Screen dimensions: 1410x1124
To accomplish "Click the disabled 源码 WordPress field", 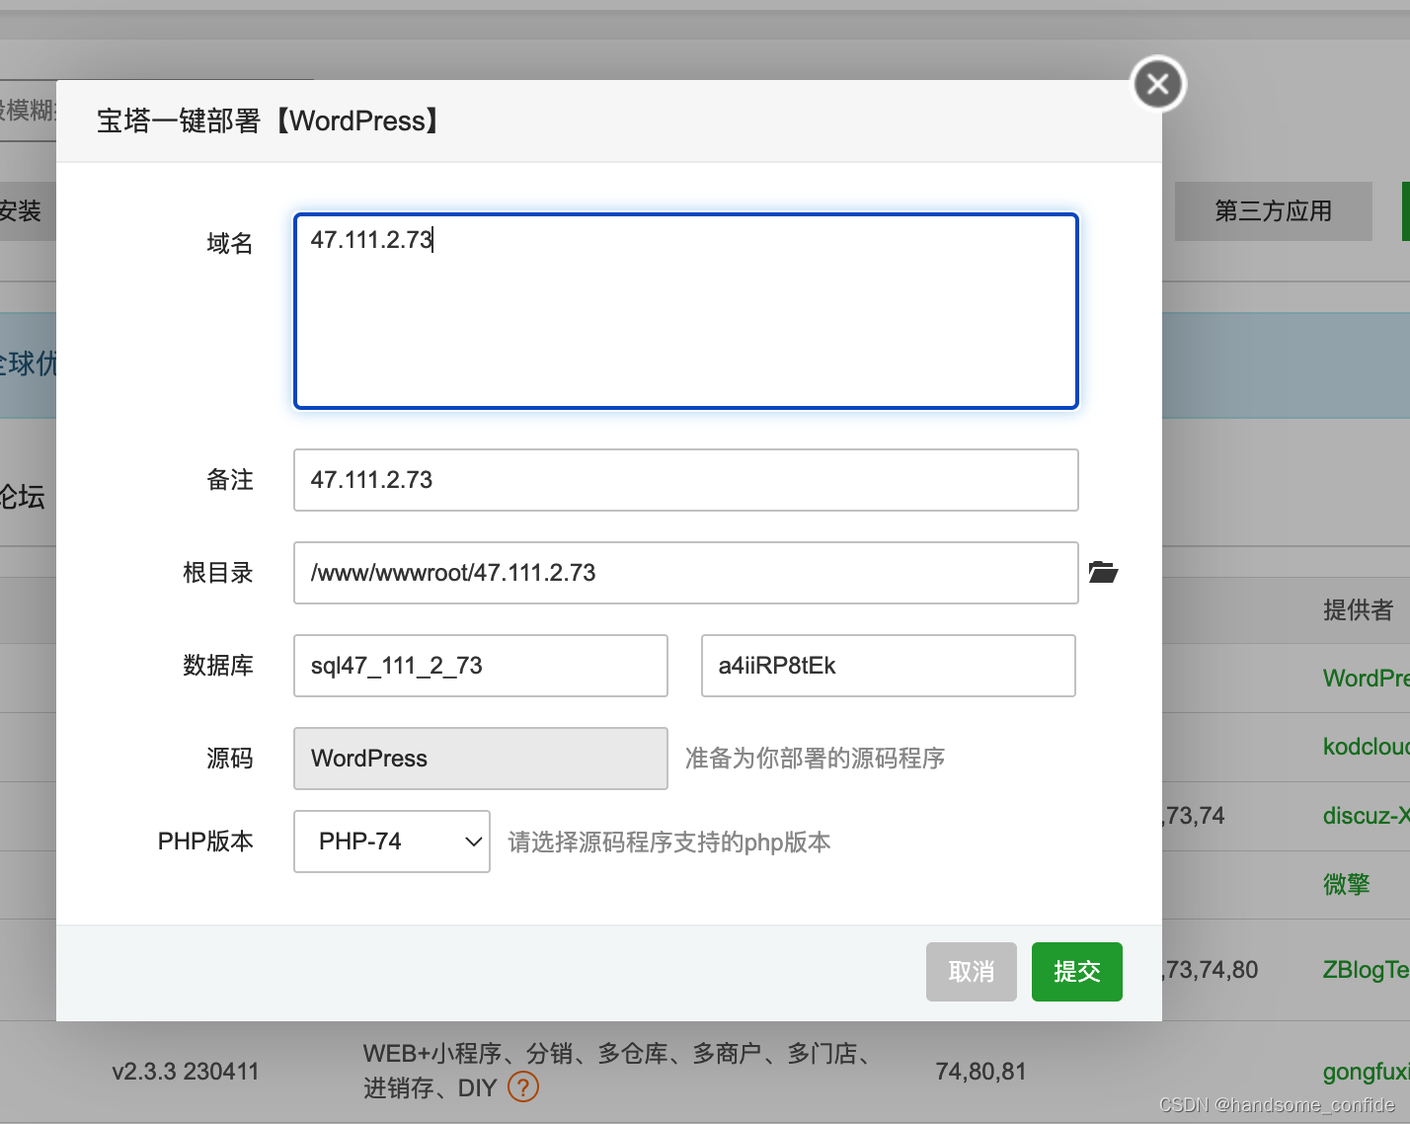I will coord(481,759).
